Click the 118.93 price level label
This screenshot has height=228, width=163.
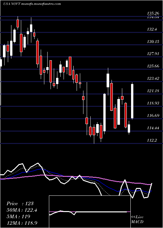[x=153, y=103]
